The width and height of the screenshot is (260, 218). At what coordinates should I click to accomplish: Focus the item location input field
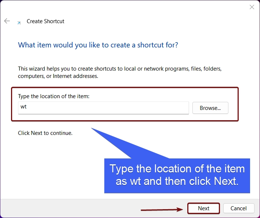(103, 108)
